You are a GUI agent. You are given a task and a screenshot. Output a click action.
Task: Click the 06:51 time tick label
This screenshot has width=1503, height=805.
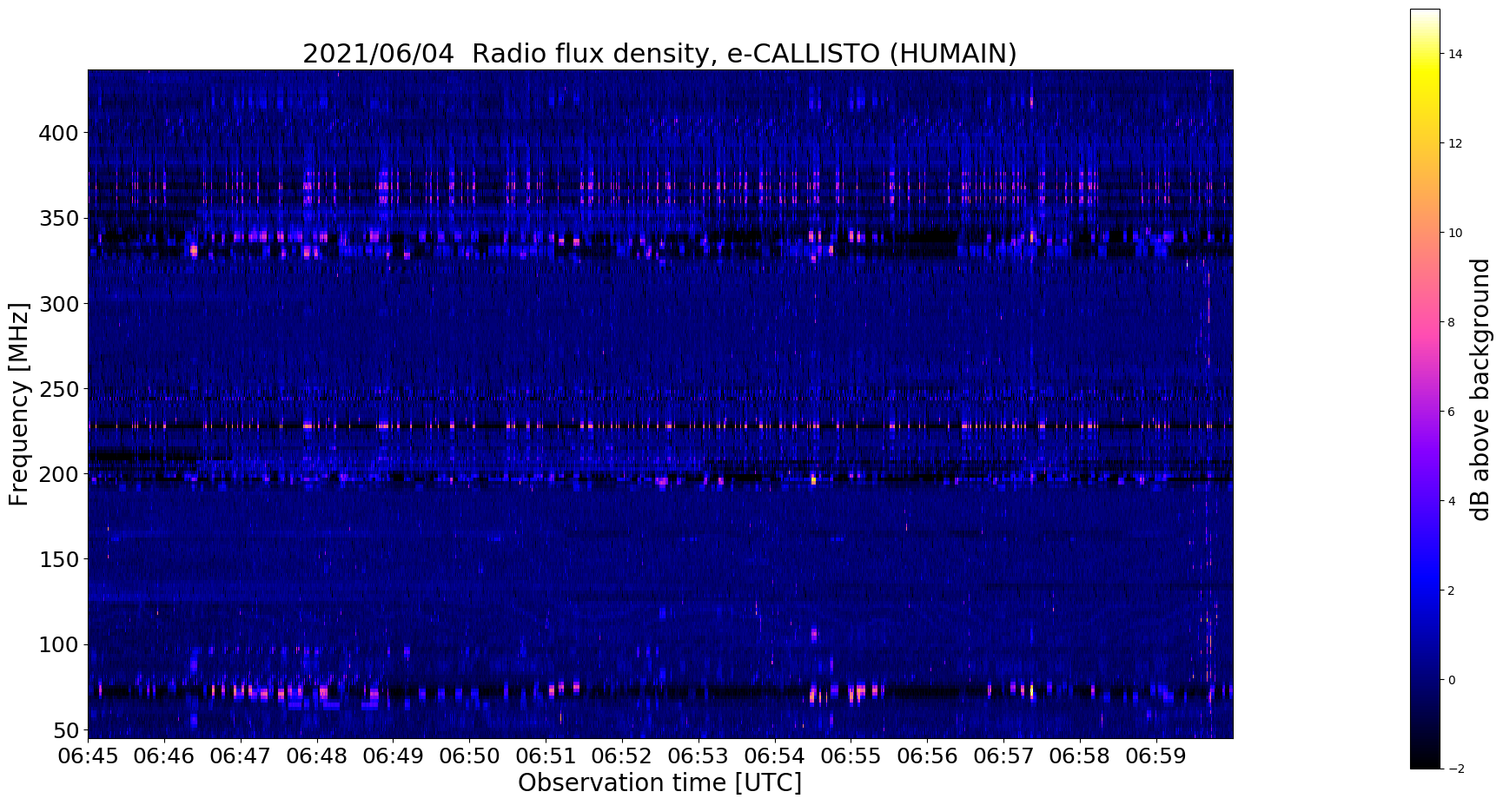coord(546,756)
